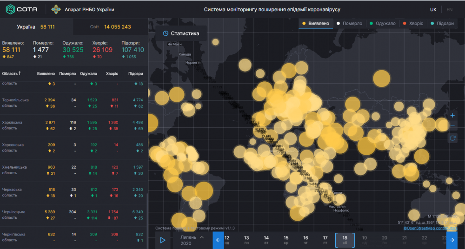
Task: Sort table by the Виявлено column
Action: tap(46, 73)
